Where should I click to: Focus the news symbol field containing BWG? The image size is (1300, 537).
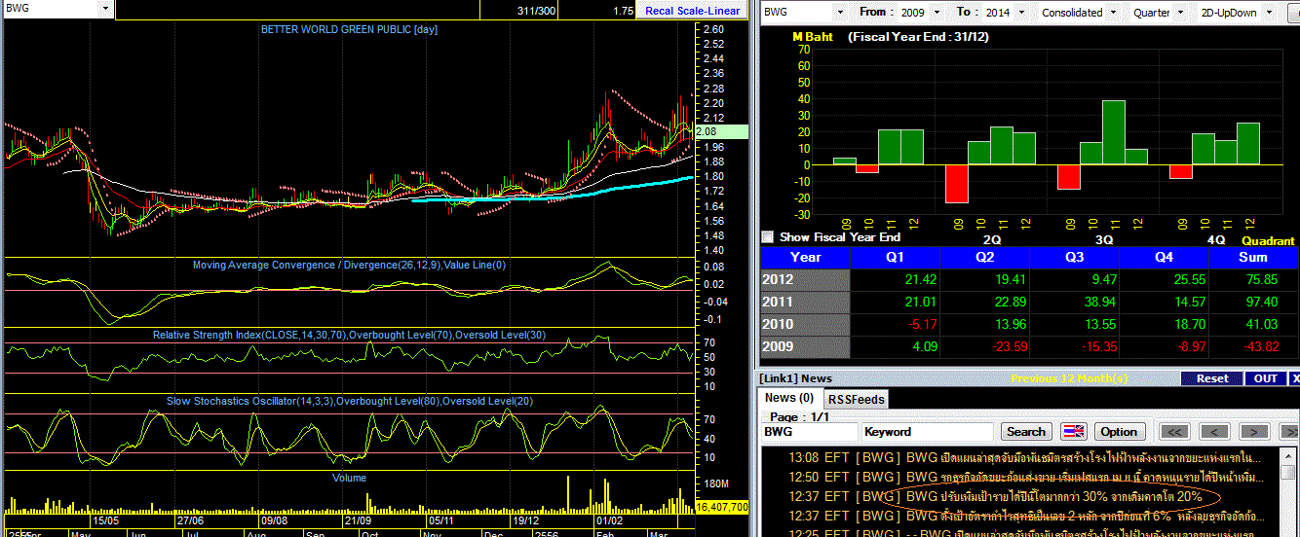[810, 431]
